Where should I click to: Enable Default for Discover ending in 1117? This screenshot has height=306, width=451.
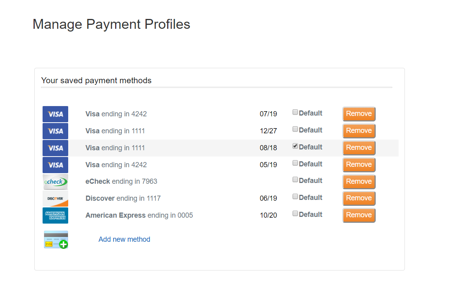click(295, 197)
